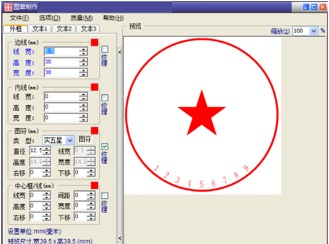Decrease 中心框 高度 with spinner down arrow
The width and height of the screenshot is (329, 244).
(46, 208)
